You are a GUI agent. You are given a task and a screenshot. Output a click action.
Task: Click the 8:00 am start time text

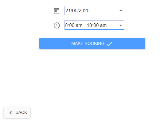click(74, 25)
